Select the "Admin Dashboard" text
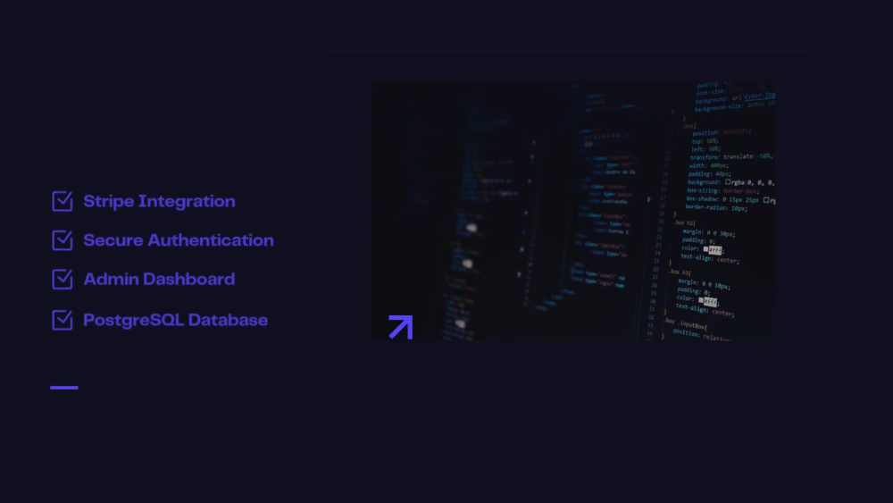 tap(160, 279)
